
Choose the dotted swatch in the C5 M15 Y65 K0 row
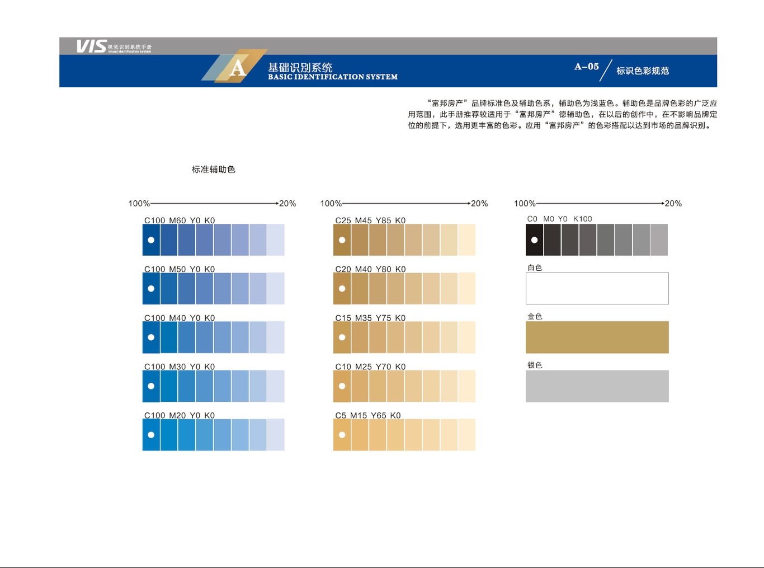[x=342, y=435]
